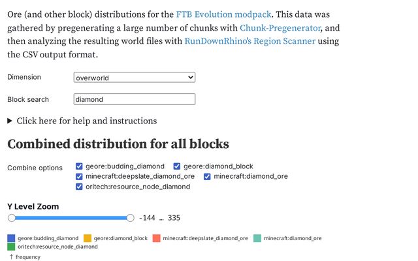Click the left Y Level Zoom slider handle
418x261 pixels.
pos(12,218)
